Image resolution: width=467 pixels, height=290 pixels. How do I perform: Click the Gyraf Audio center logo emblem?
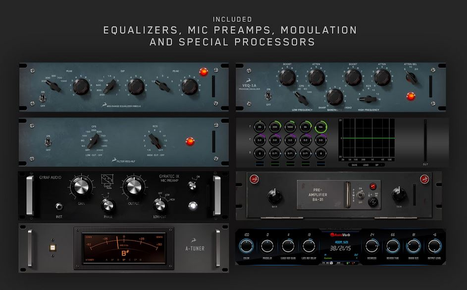pos(107,181)
